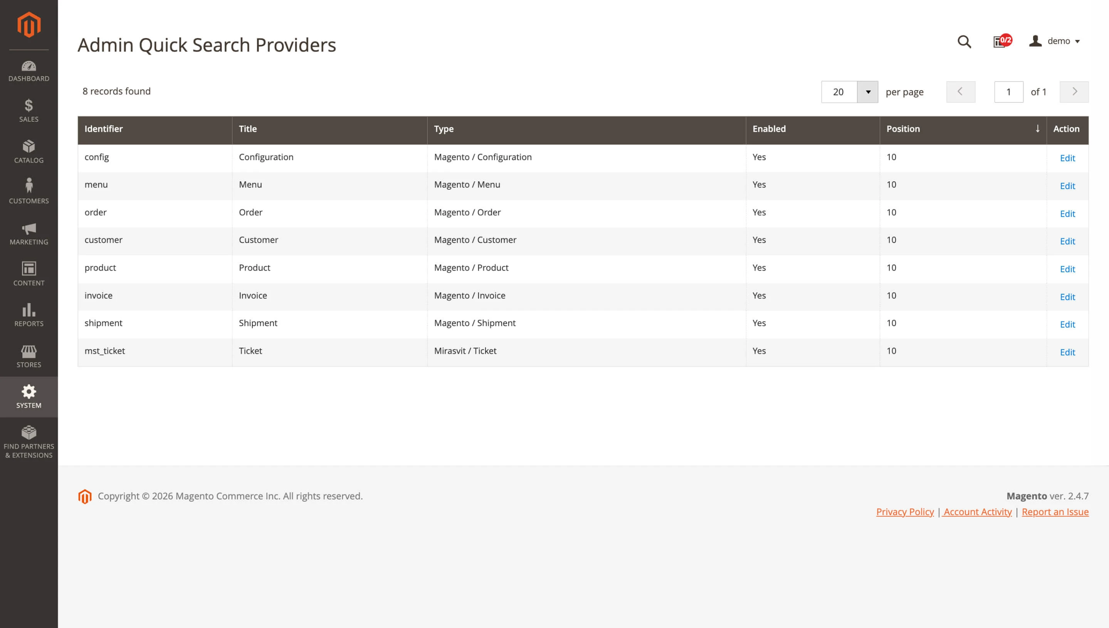Open the Dashboard menu
Screen dimensions: 1109x628
tap(29, 71)
